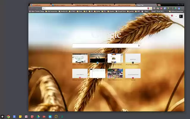
Task: Click the share plus button near profile avatar
Action: click(176, 16)
